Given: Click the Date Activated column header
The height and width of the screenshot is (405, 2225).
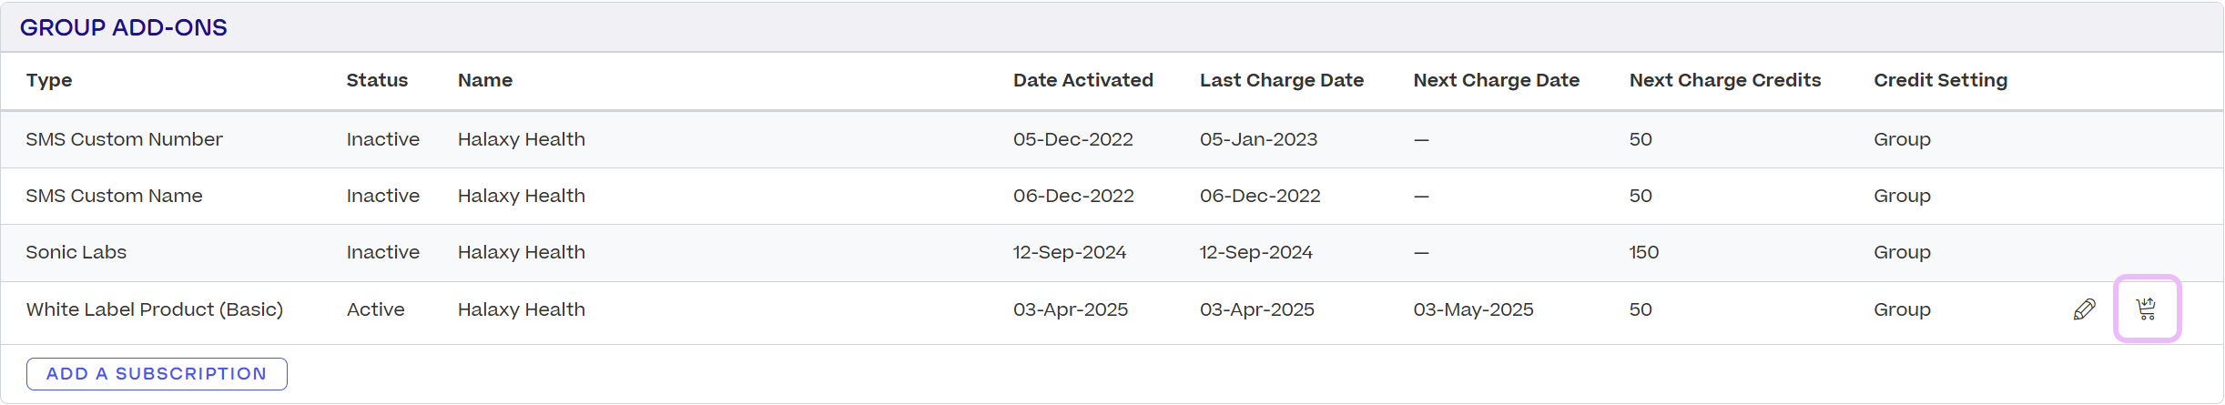Looking at the screenshot, I should tap(1083, 80).
